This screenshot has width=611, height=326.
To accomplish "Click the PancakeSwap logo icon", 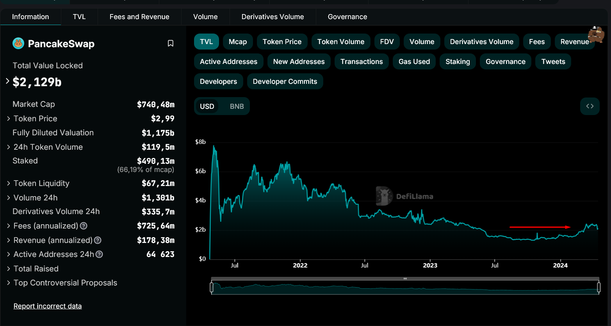I will pyautogui.click(x=18, y=43).
